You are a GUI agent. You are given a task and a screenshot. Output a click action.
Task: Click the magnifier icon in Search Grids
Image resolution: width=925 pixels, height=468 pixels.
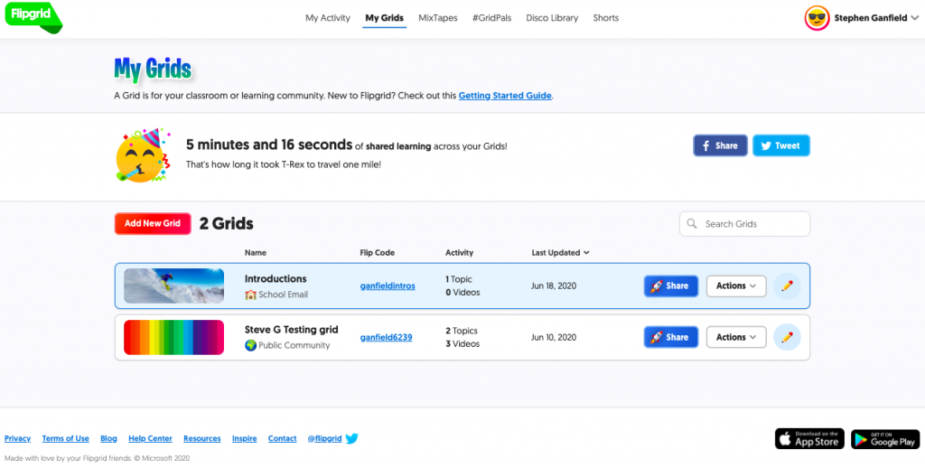point(692,224)
